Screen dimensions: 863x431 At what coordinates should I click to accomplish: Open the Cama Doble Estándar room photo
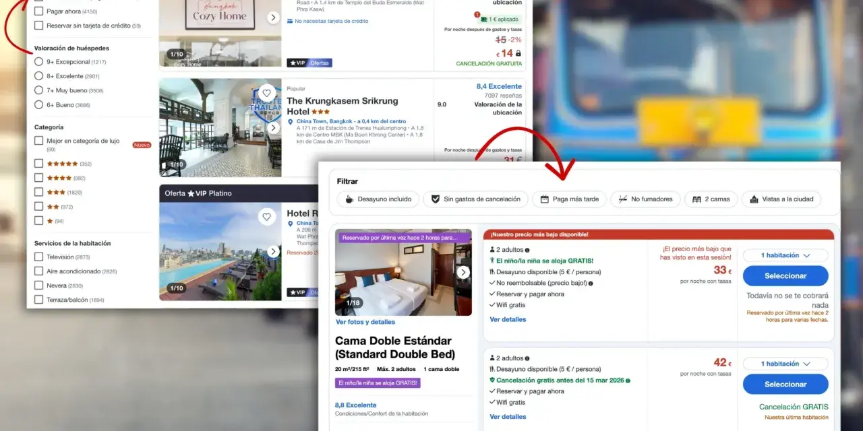pyautogui.click(x=403, y=272)
